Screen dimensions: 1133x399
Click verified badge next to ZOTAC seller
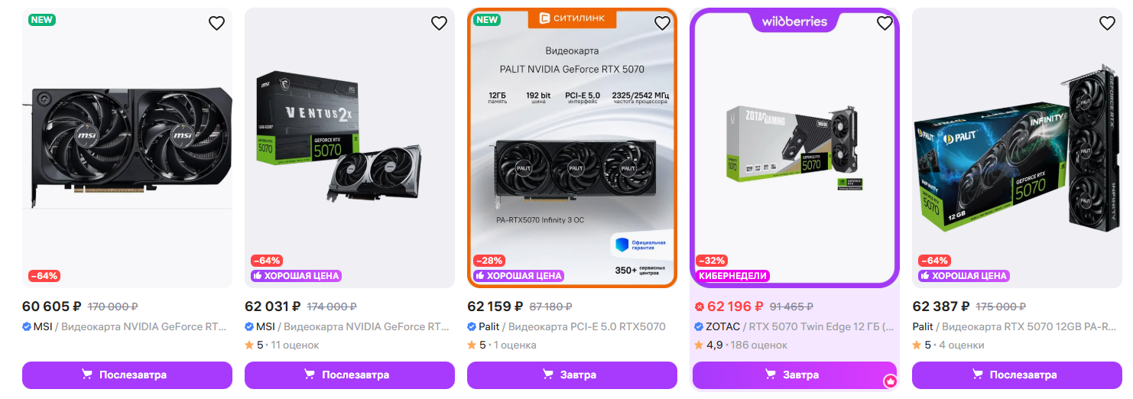(699, 327)
